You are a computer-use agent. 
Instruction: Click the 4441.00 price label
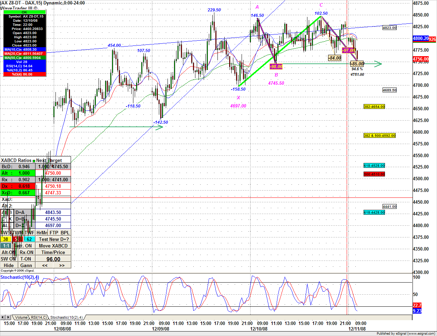(x=389, y=207)
